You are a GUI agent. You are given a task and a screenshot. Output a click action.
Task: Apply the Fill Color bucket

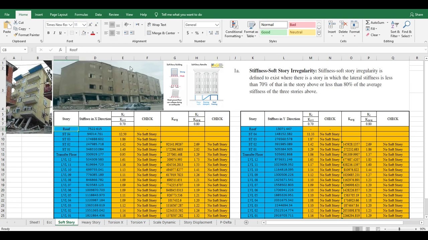click(x=84, y=33)
